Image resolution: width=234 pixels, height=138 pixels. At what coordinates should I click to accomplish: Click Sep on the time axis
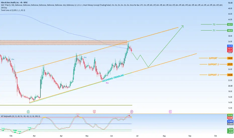(190, 136)
